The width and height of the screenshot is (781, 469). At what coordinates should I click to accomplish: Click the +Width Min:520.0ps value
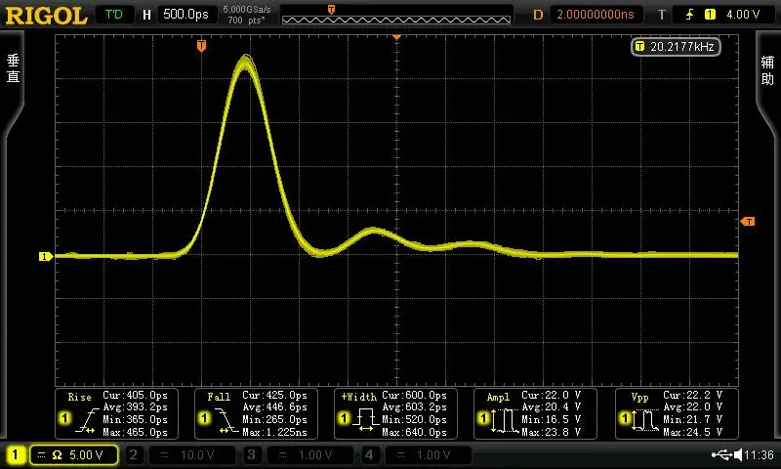[x=414, y=420]
